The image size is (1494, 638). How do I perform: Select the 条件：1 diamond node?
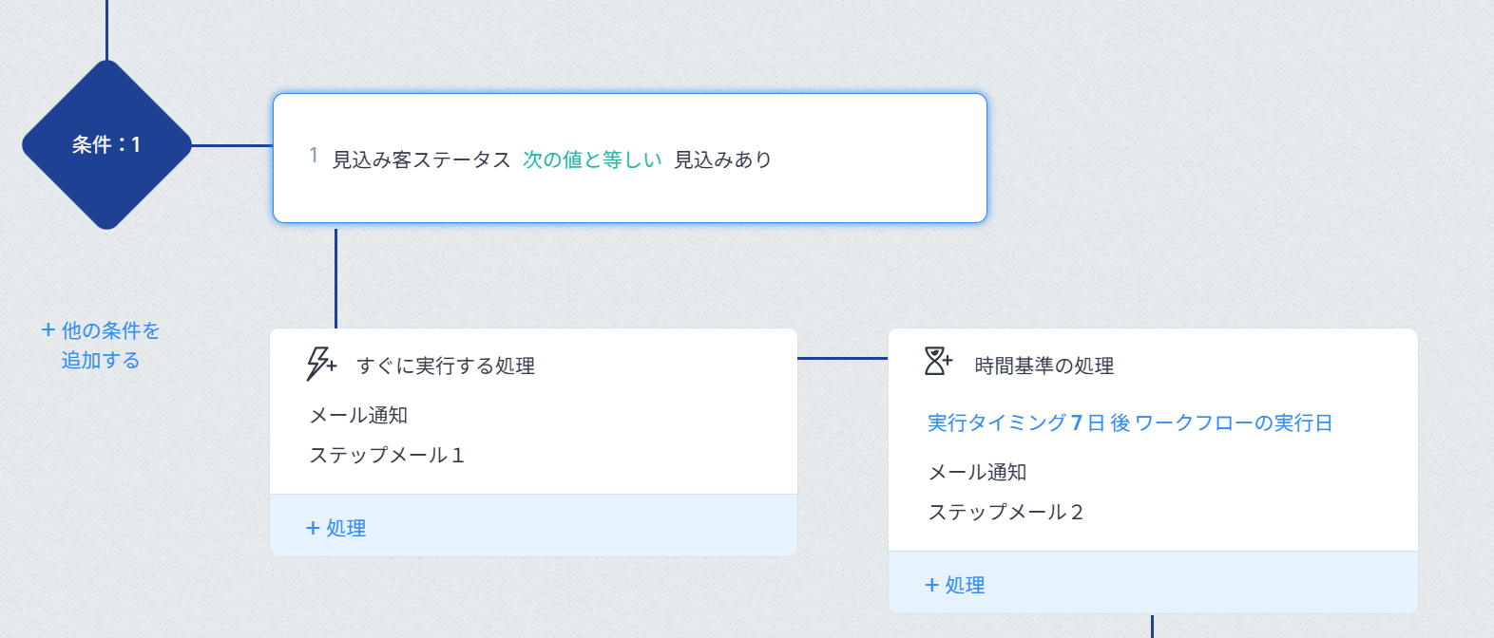coord(106,145)
